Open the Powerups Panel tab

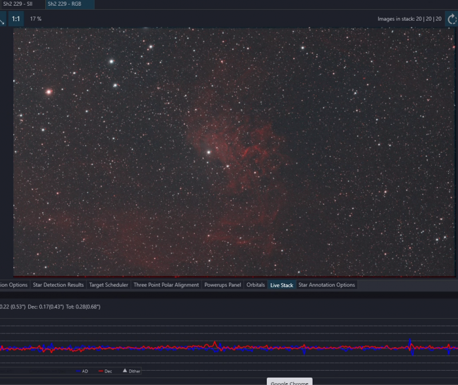pyautogui.click(x=223, y=285)
